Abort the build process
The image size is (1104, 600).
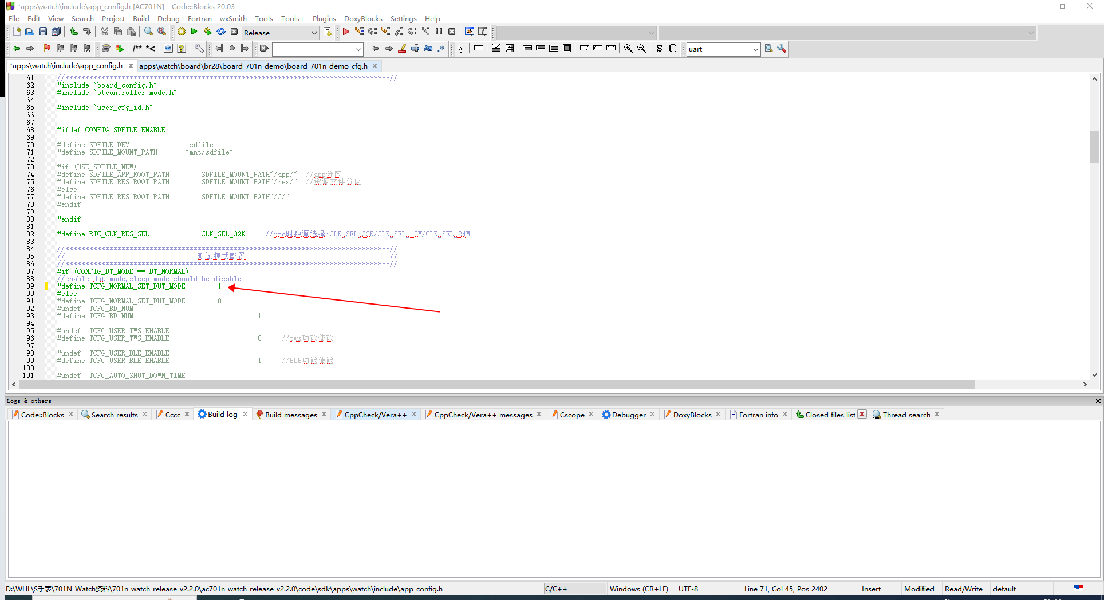tap(234, 32)
